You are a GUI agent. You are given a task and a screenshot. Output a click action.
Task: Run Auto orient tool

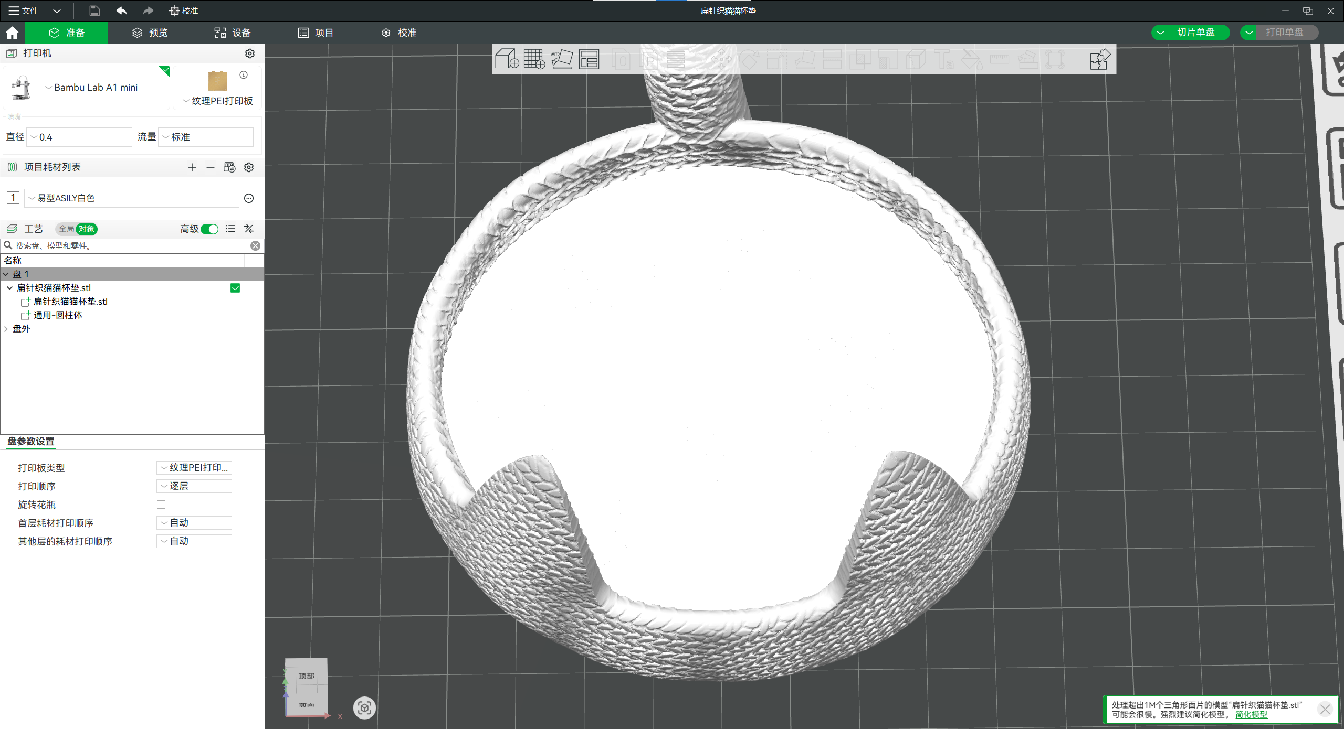pyautogui.click(x=562, y=59)
